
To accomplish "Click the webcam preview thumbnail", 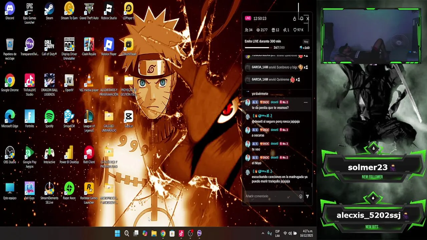I will [x=372, y=36].
